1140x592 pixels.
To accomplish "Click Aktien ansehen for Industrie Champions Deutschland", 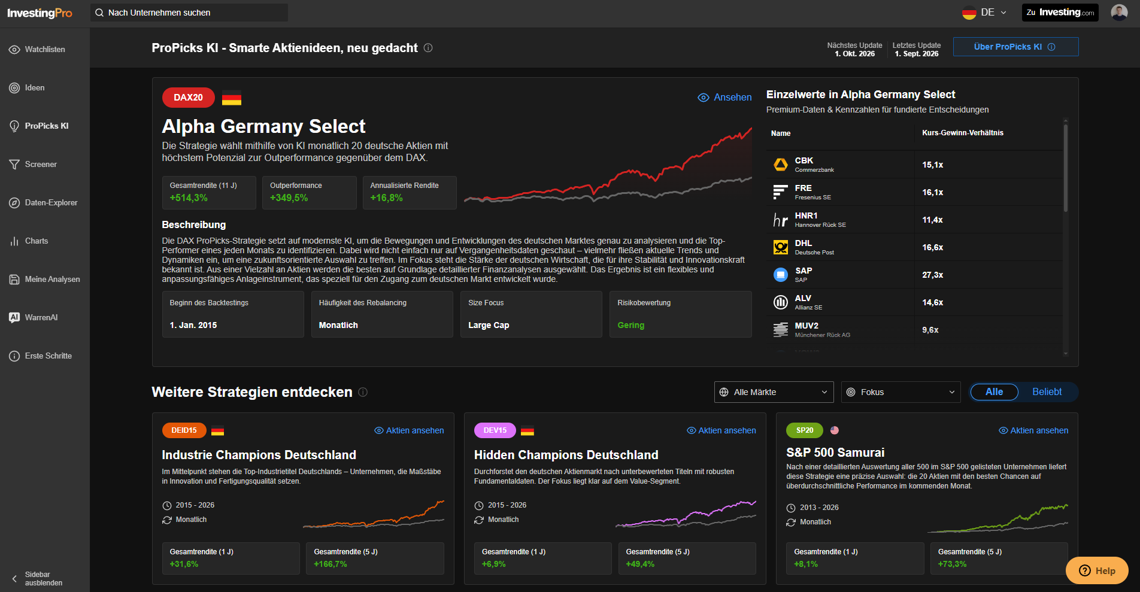I will (410, 430).
